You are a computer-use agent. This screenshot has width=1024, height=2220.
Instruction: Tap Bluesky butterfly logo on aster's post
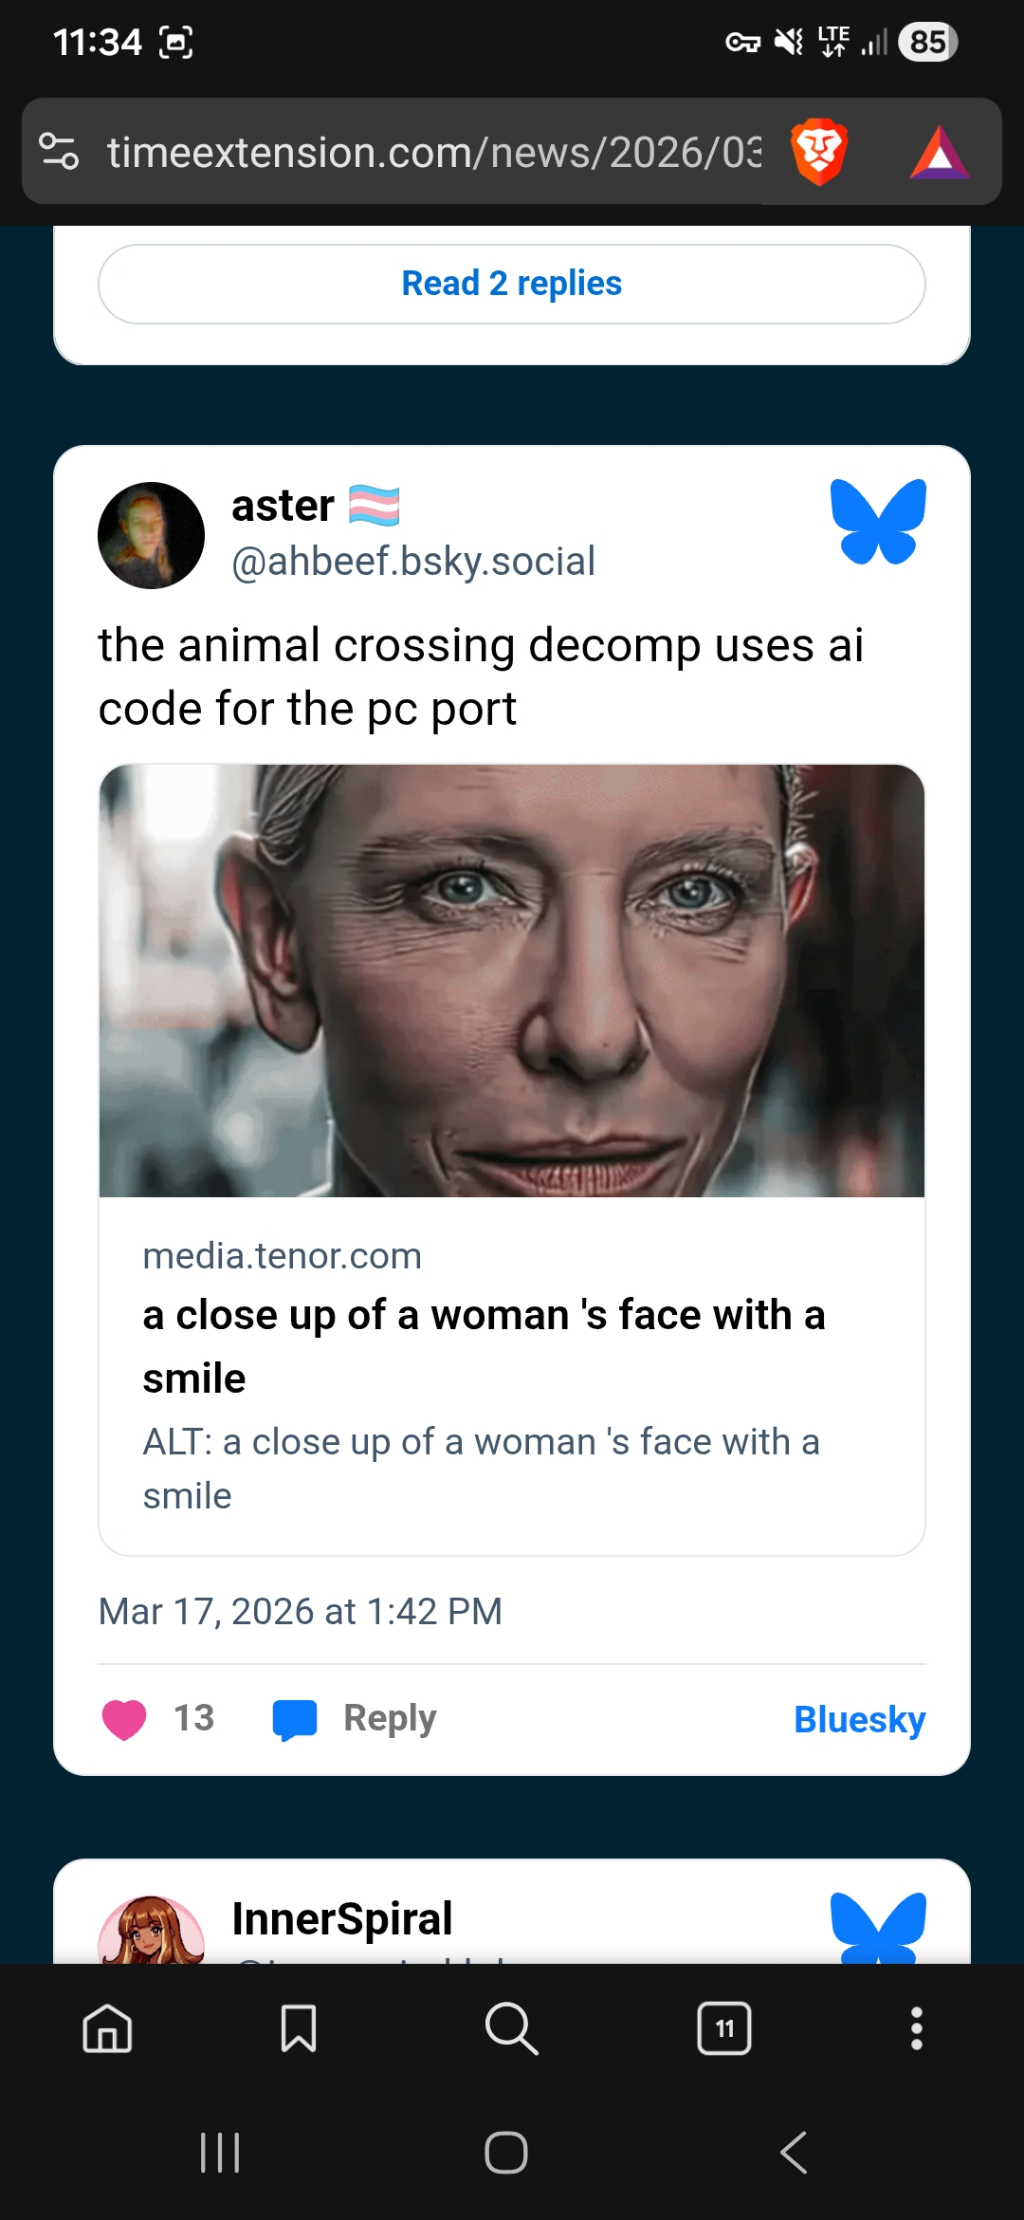tap(878, 521)
